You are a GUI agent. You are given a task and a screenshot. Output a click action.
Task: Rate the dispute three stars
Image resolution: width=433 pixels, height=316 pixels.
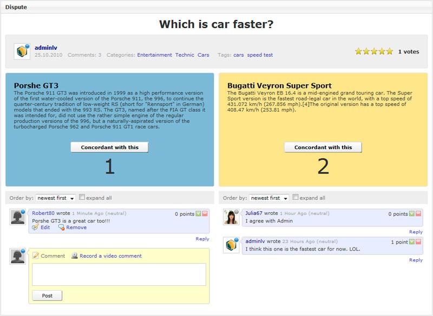pyautogui.click(x=374, y=51)
